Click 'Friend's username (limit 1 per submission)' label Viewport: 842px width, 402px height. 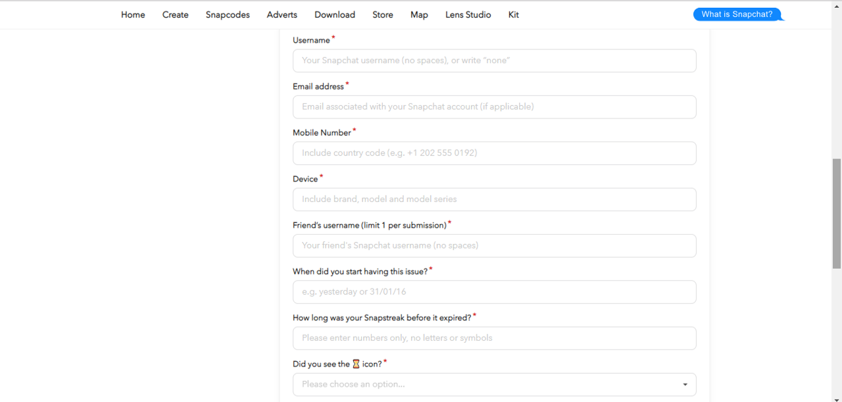(370, 226)
